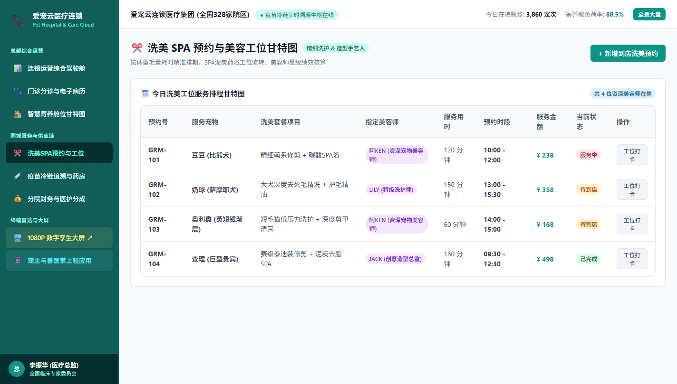Select 洗美SPA预约与工位 sidebar item
This screenshot has width=677, height=384.
pos(59,153)
